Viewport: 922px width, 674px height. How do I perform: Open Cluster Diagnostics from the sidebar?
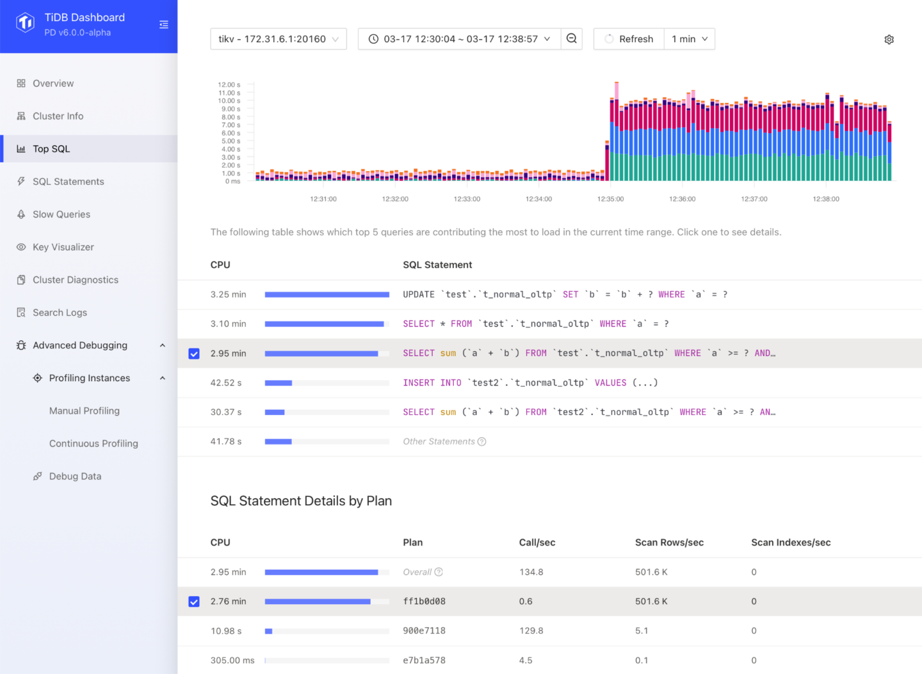click(75, 279)
